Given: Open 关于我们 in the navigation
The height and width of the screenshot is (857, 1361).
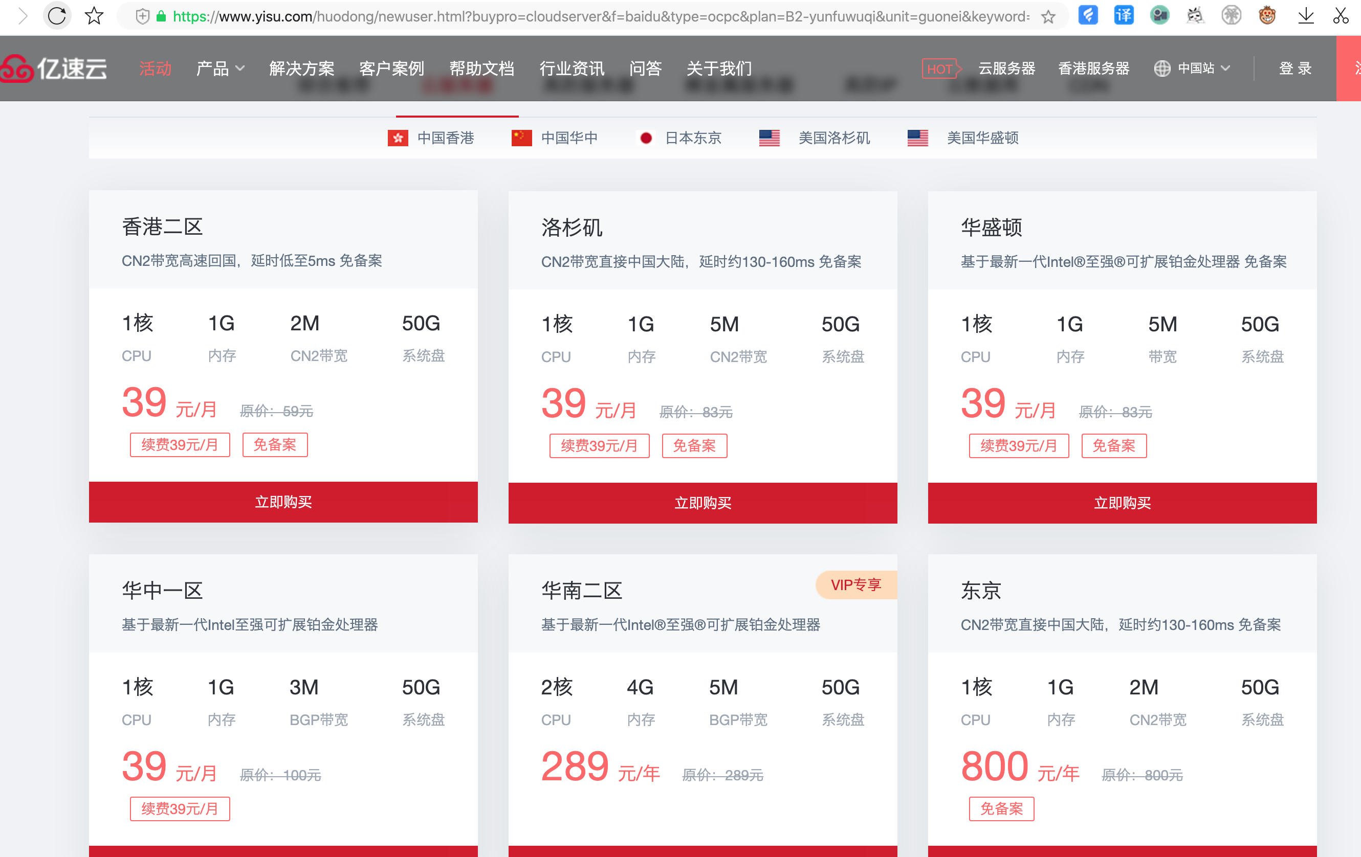Looking at the screenshot, I should click(x=719, y=69).
